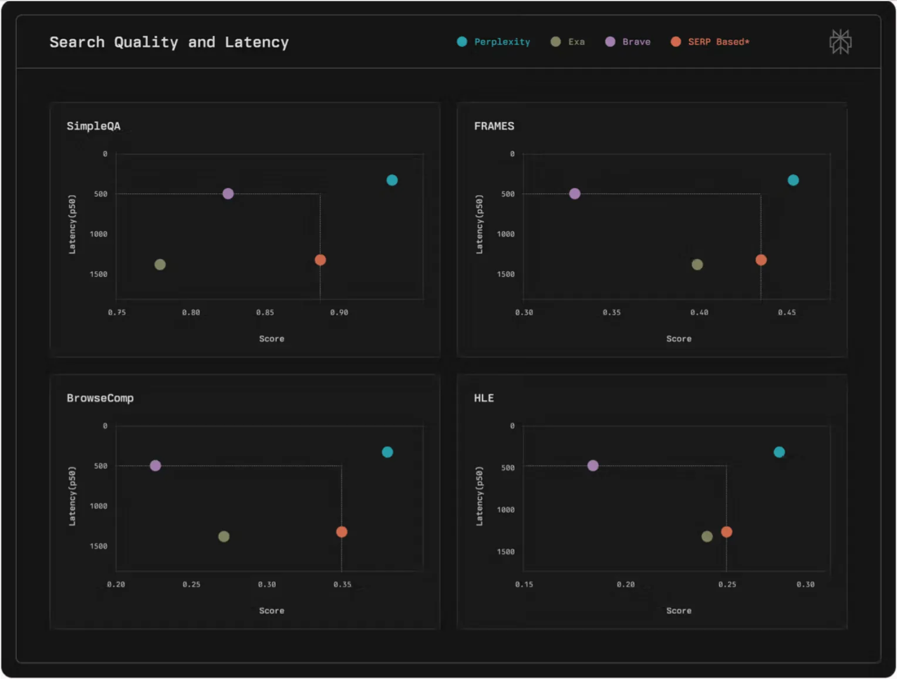Click the "SimpleQA" chart title
897x679 pixels.
click(93, 126)
